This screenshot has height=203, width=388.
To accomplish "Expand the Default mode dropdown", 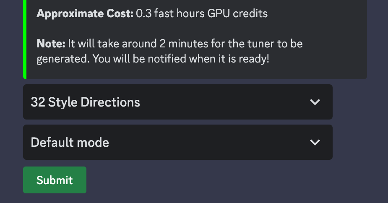I will (x=177, y=142).
